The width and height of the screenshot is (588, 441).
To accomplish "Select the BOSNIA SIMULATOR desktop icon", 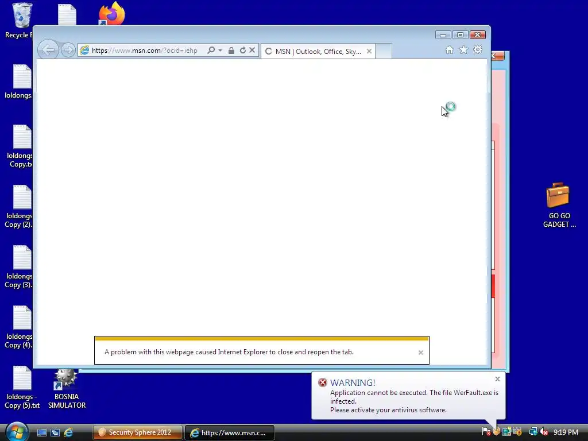I will point(67,389).
